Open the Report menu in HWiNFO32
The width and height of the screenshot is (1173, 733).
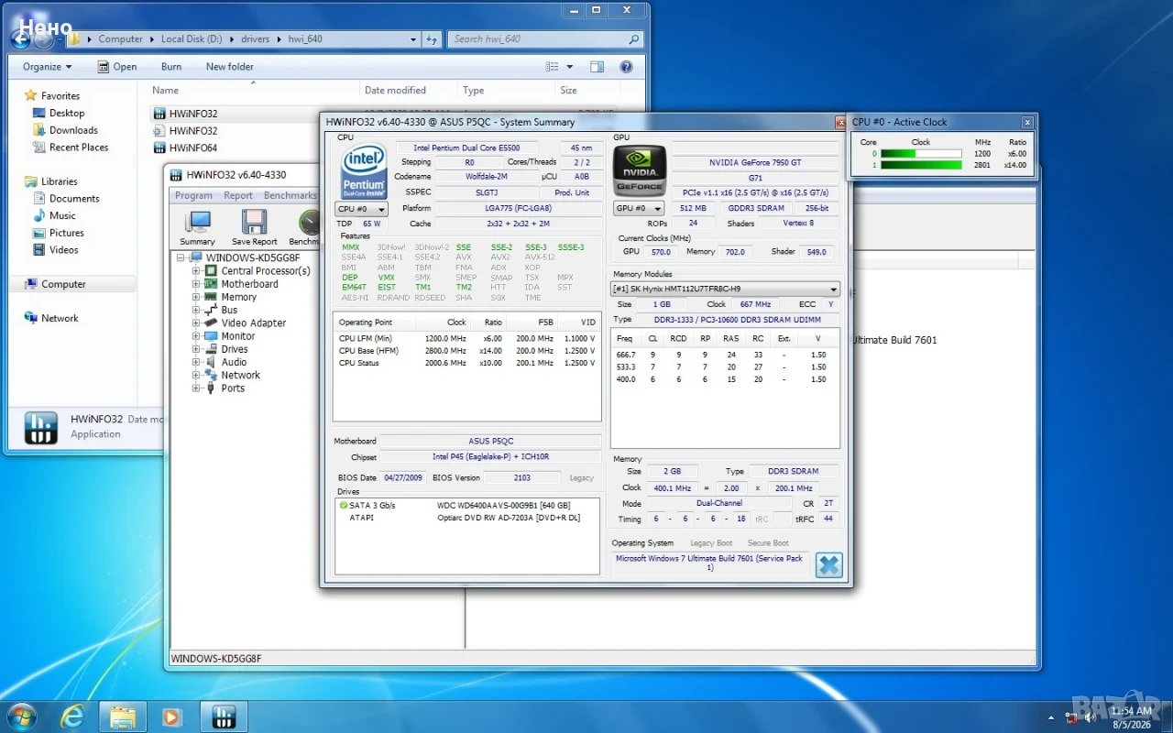pos(238,195)
